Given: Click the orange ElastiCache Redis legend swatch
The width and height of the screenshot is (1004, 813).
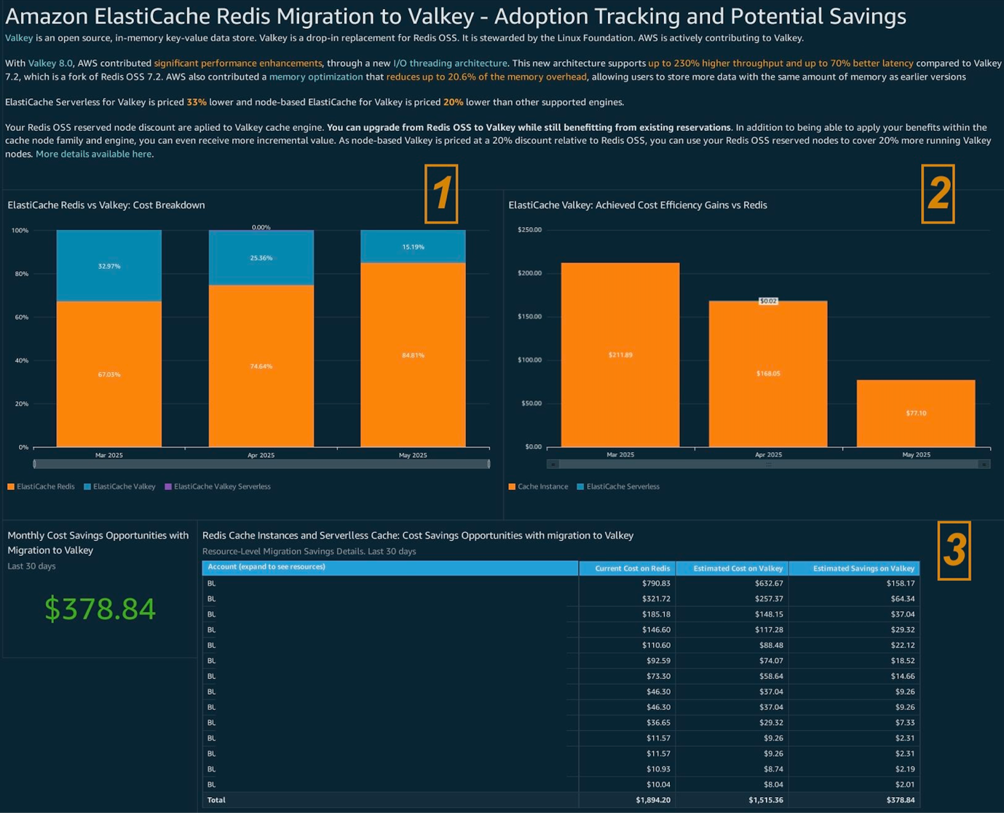Looking at the screenshot, I should 9,486.
